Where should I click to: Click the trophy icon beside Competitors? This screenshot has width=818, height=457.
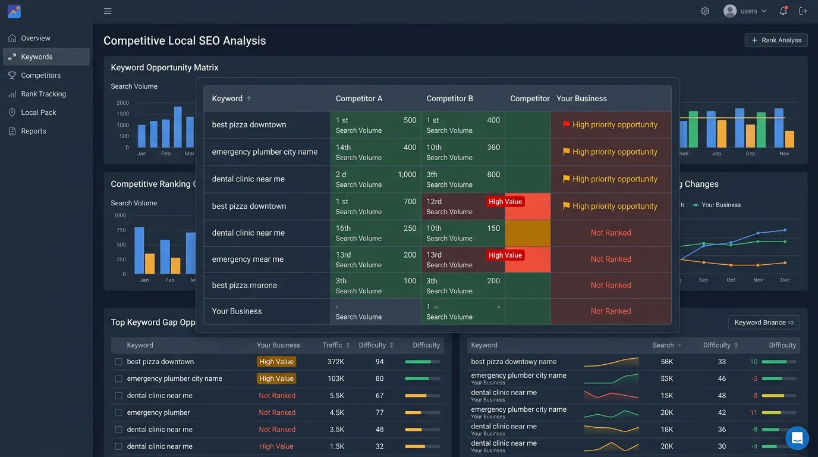click(x=12, y=76)
